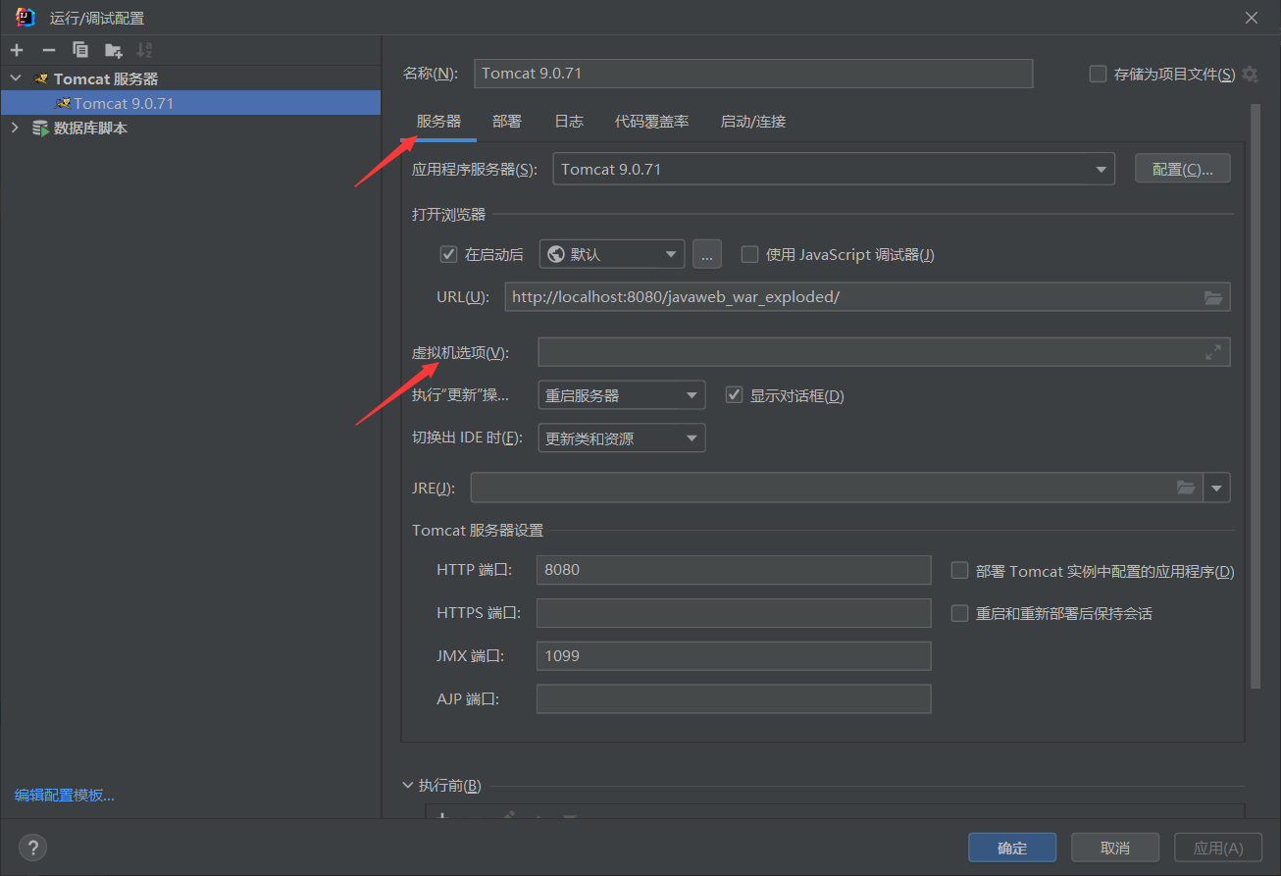Open the help question mark button
Screen dimensions: 1281x876
click(32, 848)
